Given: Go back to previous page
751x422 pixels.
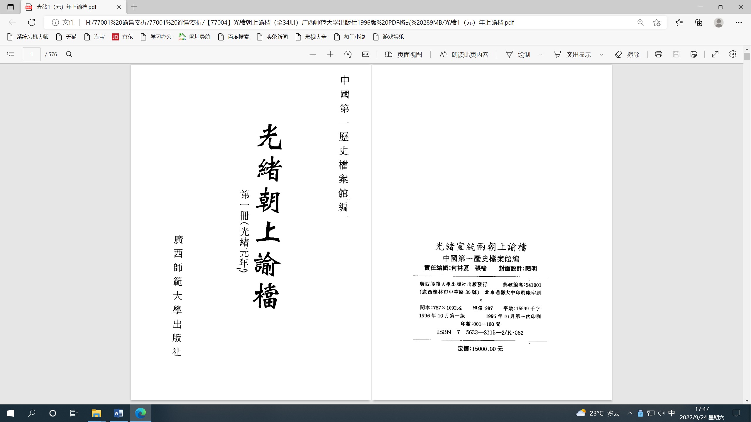Looking at the screenshot, I should pyautogui.click(x=12, y=22).
